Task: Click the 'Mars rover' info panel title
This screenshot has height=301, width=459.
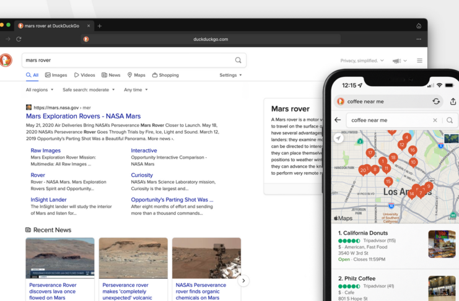Action: point(290,109)
